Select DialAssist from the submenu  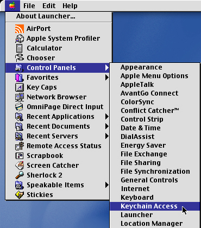pos(155,137)
